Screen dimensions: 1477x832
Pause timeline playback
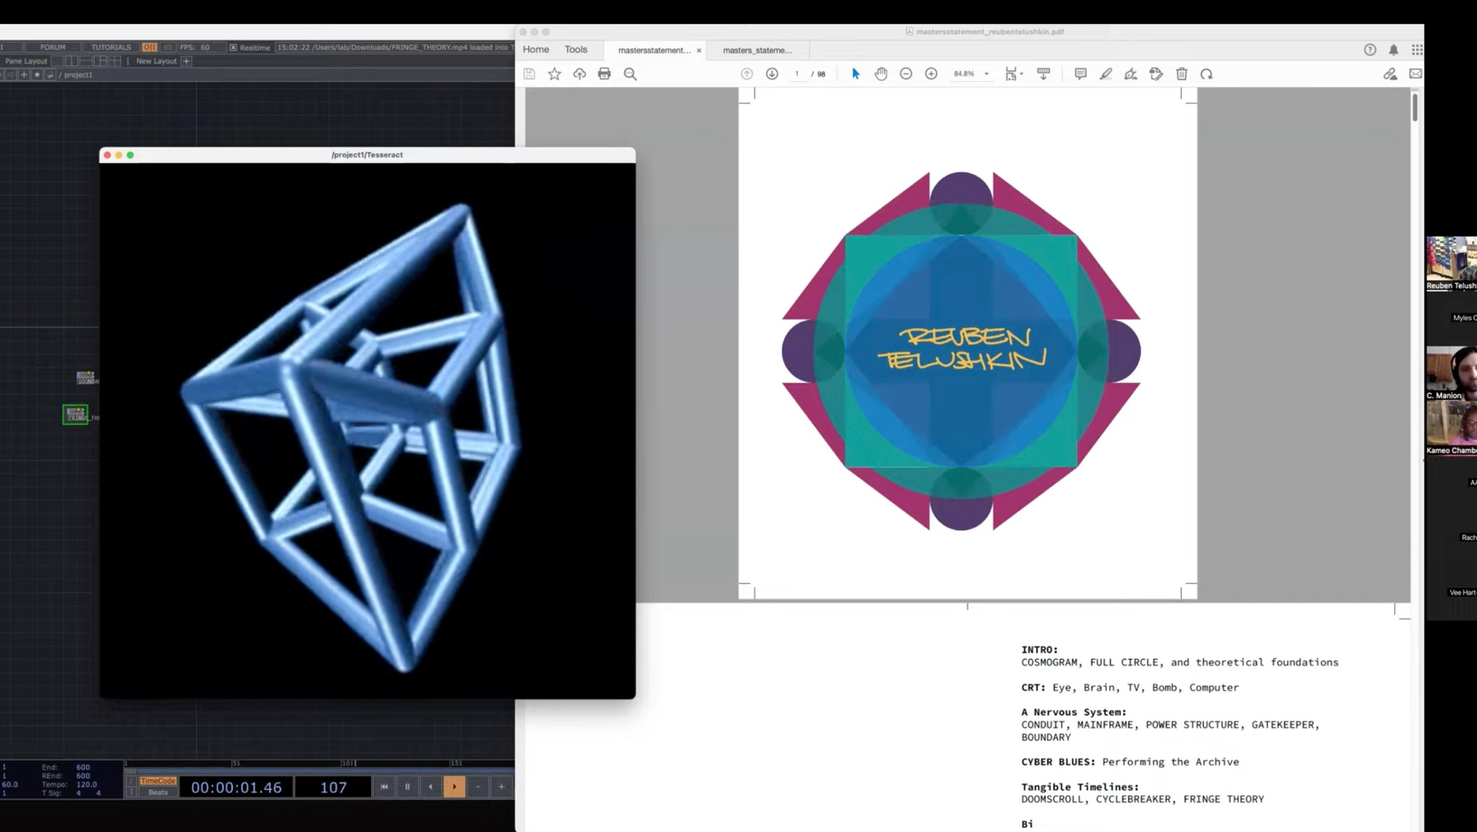pyautogui.click(x=407, y=787)
